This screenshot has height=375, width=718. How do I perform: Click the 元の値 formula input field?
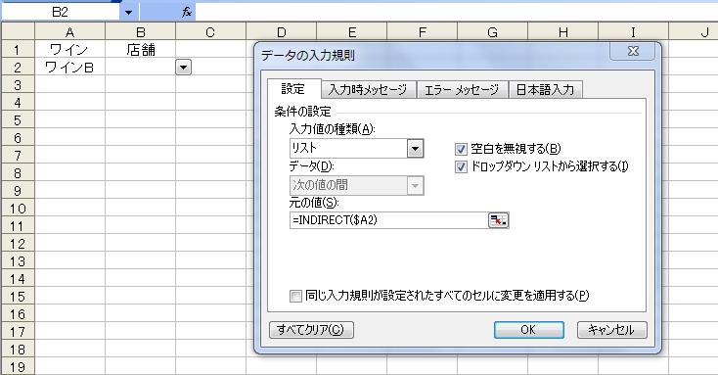point(388,220)
